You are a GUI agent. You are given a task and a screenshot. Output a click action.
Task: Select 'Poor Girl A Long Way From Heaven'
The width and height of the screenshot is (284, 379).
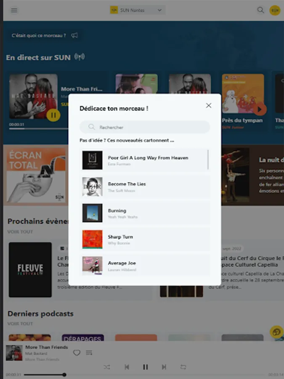[145, 160]
